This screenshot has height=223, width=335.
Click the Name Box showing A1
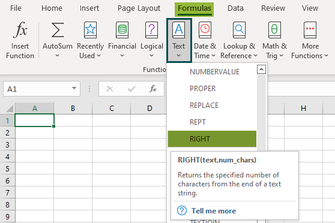pyautogui.click(x=41, y=89)
